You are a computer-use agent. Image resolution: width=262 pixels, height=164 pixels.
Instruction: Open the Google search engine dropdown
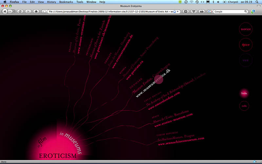click(x=210, y=11)
